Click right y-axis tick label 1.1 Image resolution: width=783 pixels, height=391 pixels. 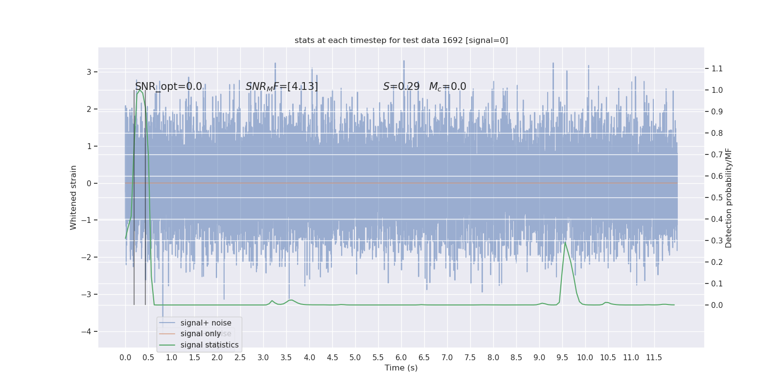[x=717, y=69]
